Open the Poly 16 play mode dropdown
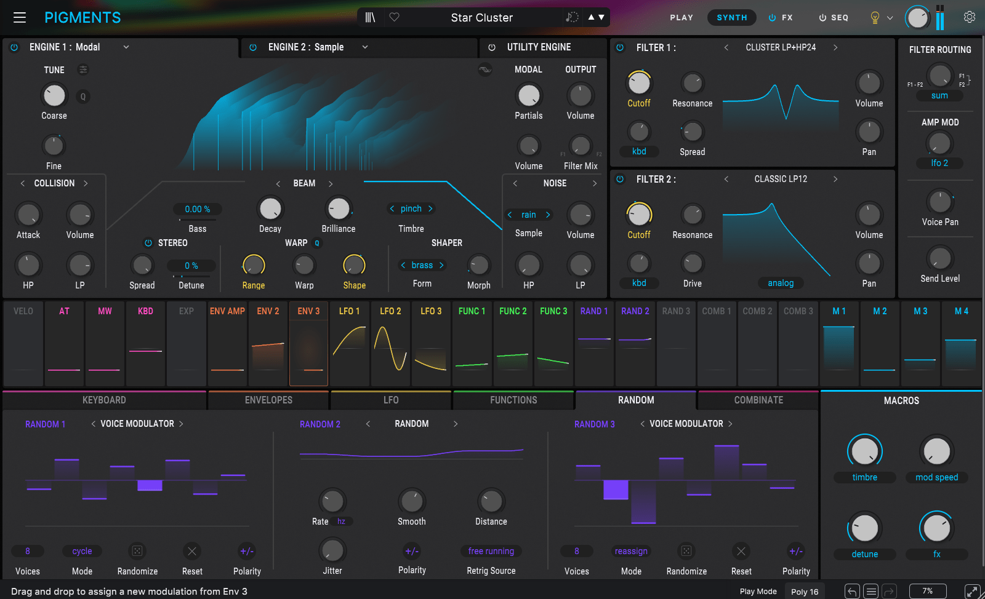 (x=805, y=592)
